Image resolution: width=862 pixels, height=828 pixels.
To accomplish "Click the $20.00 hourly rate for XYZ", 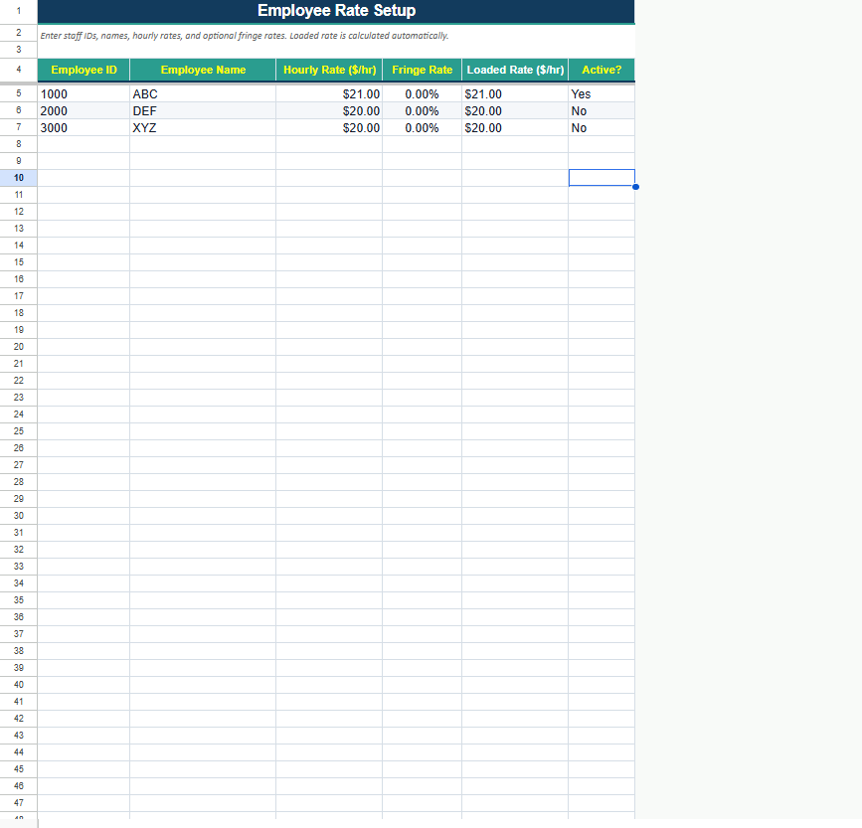I will (x=329, y=128).
